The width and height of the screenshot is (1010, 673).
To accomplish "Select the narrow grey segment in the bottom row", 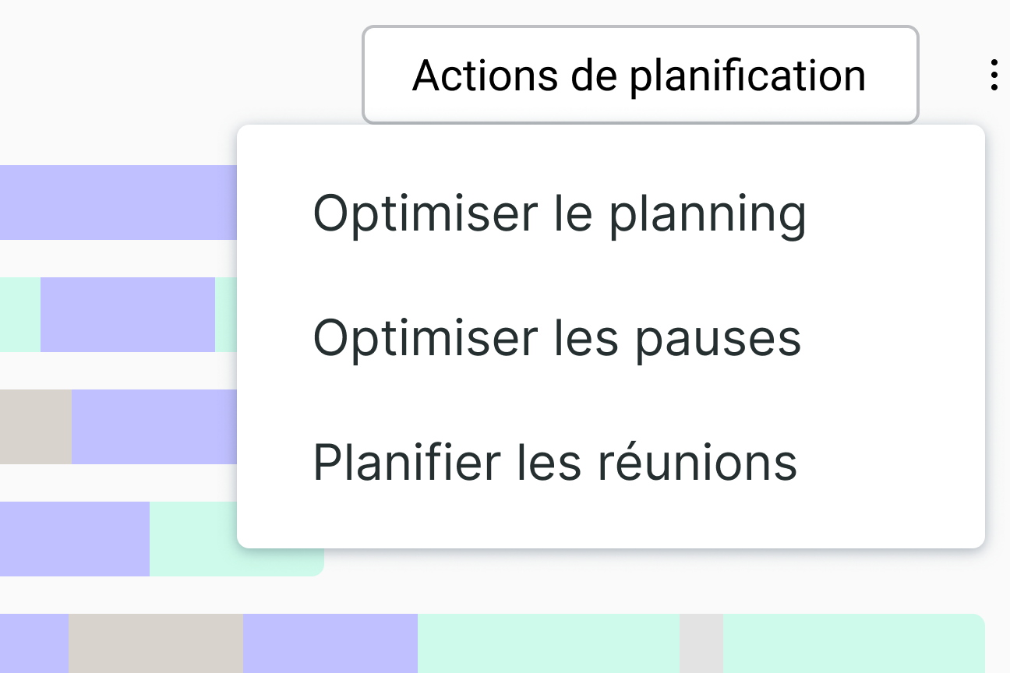I will coord(701,643).
